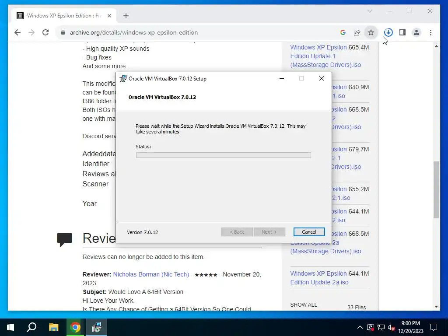This screenshot has width=448, height=336.
Task: Click the address bar URL
Action: tap(134, 32)
